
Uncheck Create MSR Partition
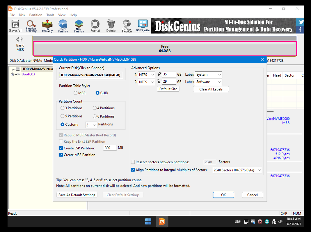[x=61, y=155]
